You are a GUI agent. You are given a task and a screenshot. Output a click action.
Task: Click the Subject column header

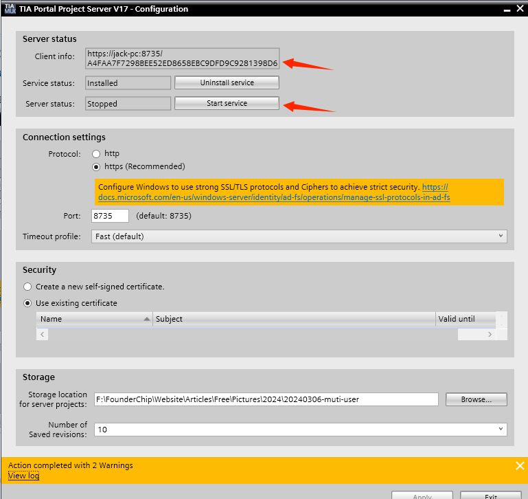[294, 319]
